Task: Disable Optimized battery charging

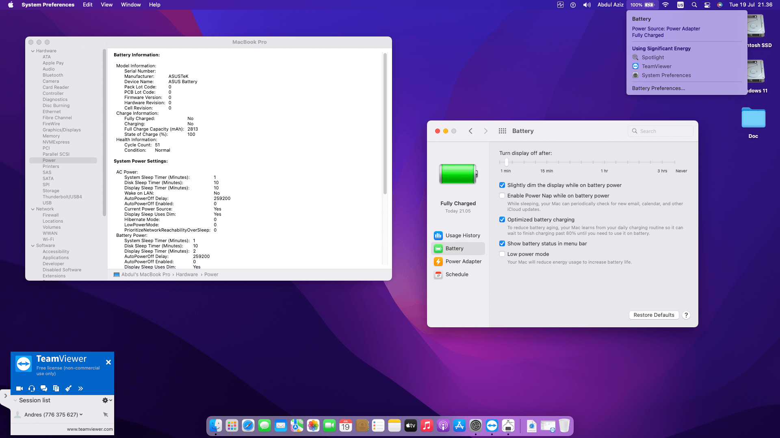Action: [x=502, y=220]
